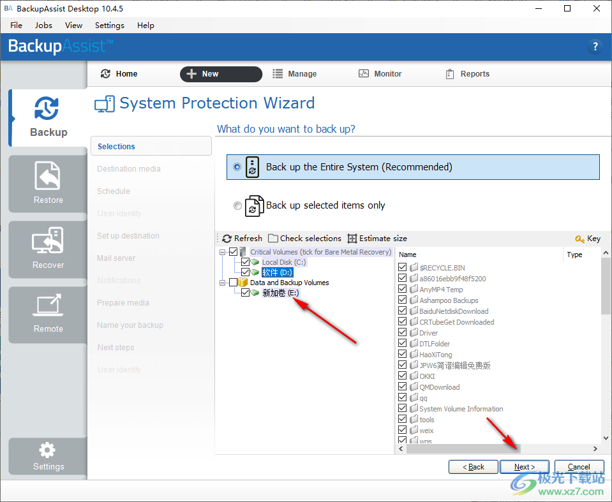Switch to the Reports tab
Viewport: 612px width, 502px height.
coord(468,74)
